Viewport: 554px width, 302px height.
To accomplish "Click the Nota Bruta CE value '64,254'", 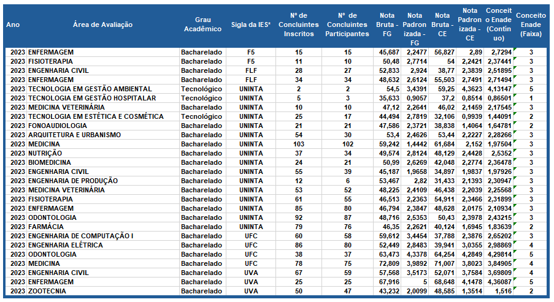I will (444, 254).
